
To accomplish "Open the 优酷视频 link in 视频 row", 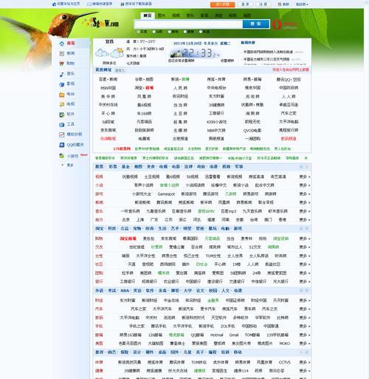I will pos(130,177).
